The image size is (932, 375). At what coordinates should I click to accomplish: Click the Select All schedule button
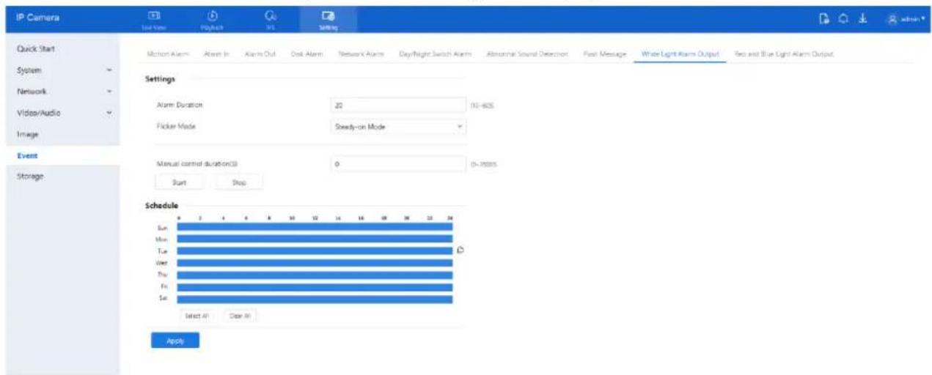coord(197,316)
